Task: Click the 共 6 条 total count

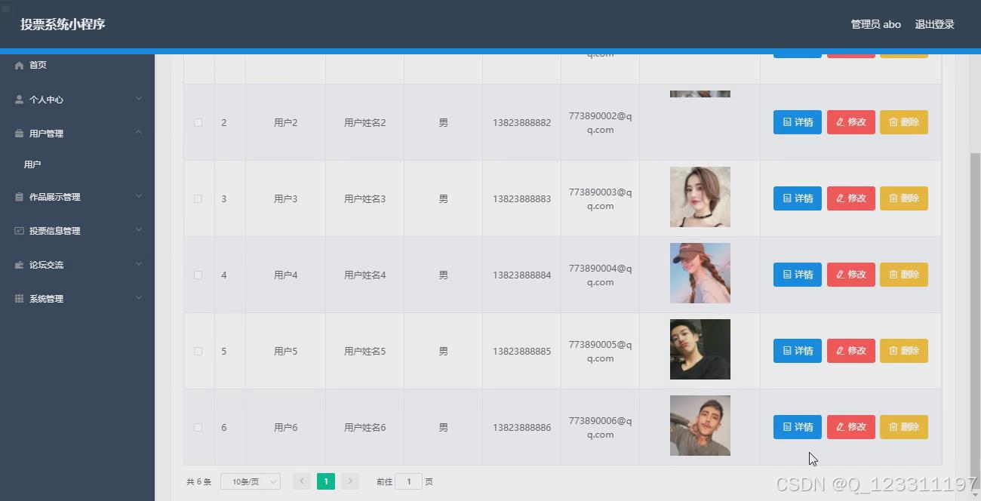Action: point(199,481)
